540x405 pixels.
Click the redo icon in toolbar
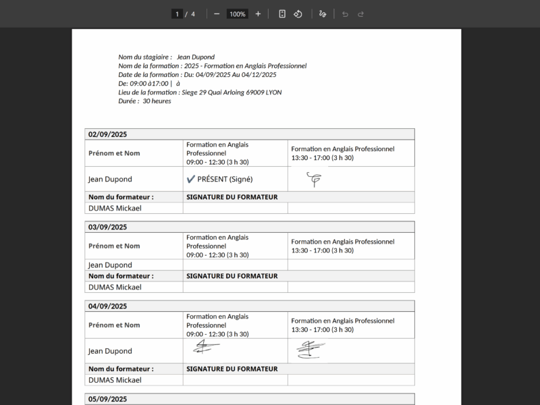point(360,13)
